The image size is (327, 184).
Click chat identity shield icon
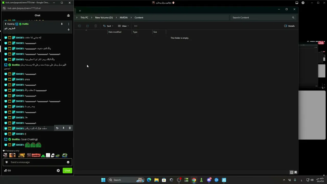pyautogui.click(x=7, y=162)
